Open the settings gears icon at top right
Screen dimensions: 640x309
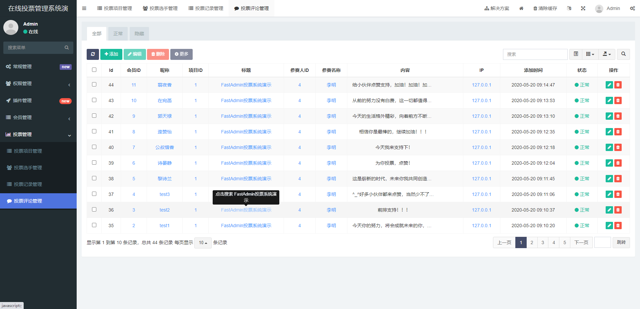point(632,8)
